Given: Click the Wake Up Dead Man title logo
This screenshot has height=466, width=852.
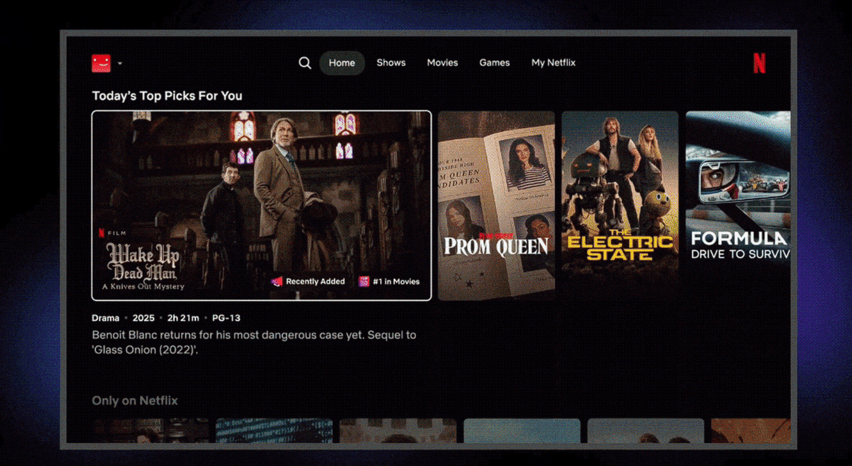Looking at the screenshot, I should coord(143,267).
